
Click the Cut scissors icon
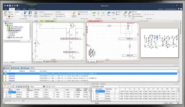pyautogui.click(x=9, y=12)
